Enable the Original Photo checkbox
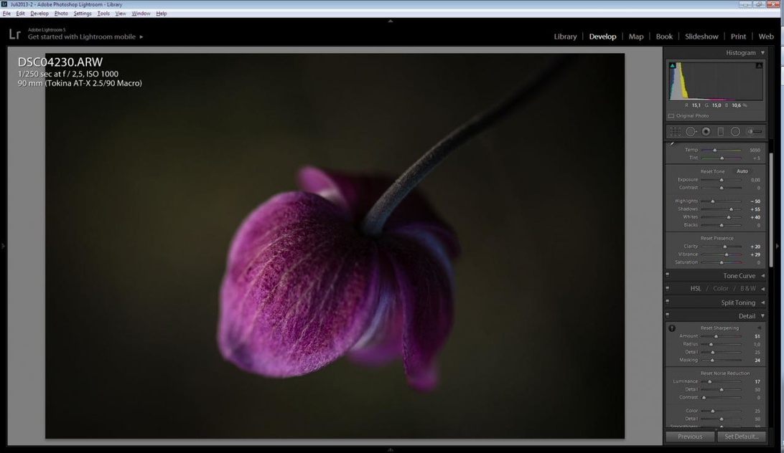Viewport: 784px width, 453px height. tap(671, 116)
